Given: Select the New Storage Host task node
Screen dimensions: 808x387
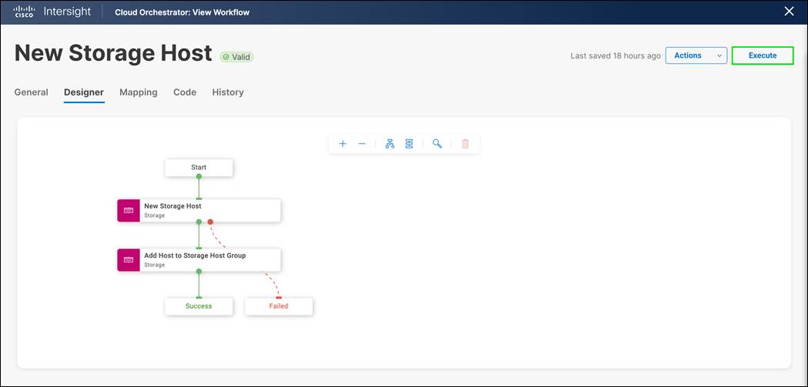Looking at the screenshot, I should pyautogui.click(x=199, y=211).
